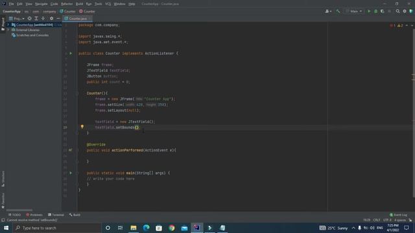Image resolution: width=415 pixels, height=233 pixels.
Task: Click the Counter class breadcrumb with blue icon
Action: pyautogui.click(x=67, y=12)
